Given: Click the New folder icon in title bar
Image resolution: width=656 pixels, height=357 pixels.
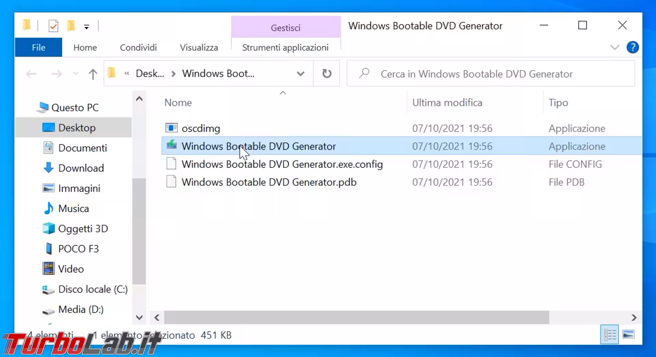Looking at the screenshot, I should tap(71, 26).
